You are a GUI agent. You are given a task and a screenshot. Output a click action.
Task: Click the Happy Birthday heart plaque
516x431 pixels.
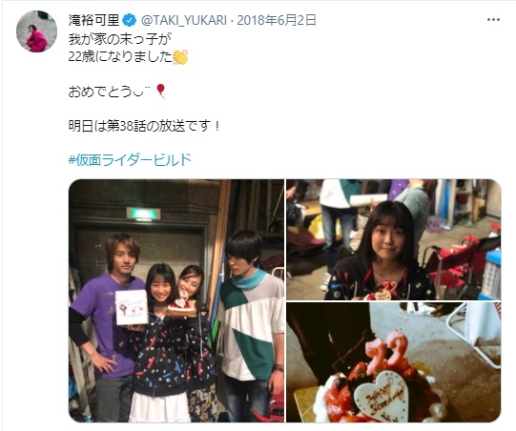383,396
